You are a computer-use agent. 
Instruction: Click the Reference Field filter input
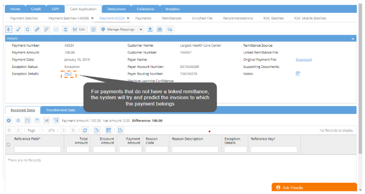[x=37, y=149]
